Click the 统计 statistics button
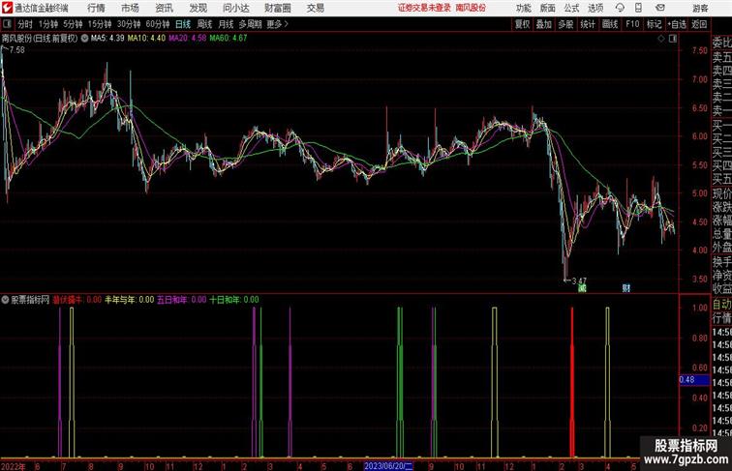The width and height of the screenshot is (732, 471). [588, 24]
